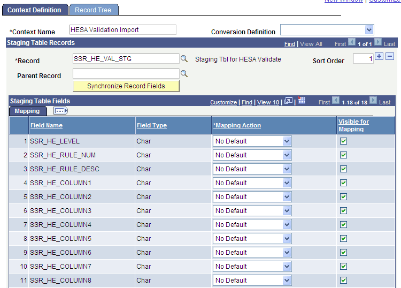
Task: Click Find link in Staging Table Records
Action: click(289, 44)
